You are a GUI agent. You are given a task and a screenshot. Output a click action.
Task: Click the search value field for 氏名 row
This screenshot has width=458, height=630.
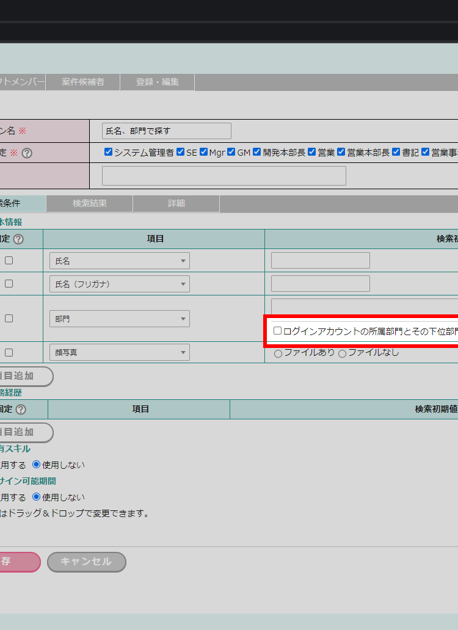point(321,261)
